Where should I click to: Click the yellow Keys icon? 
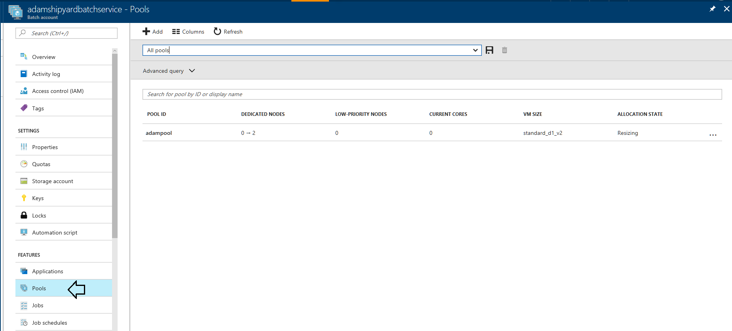point(24,198)
